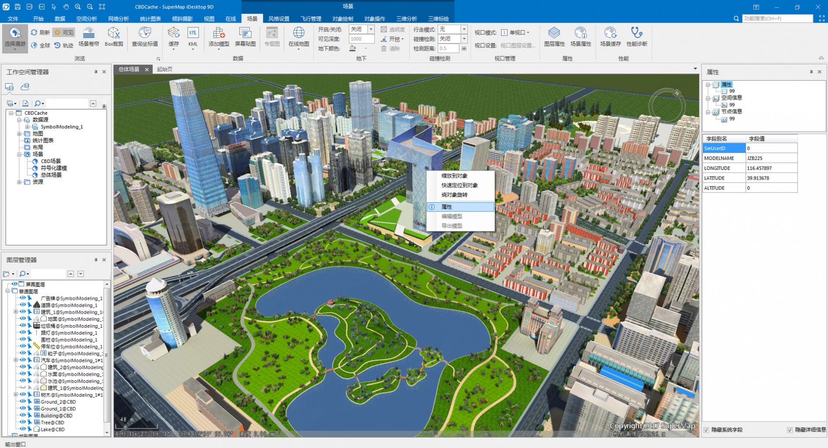
Task: Open the Box裁剪 clipping tool
Action: point(114,37)
